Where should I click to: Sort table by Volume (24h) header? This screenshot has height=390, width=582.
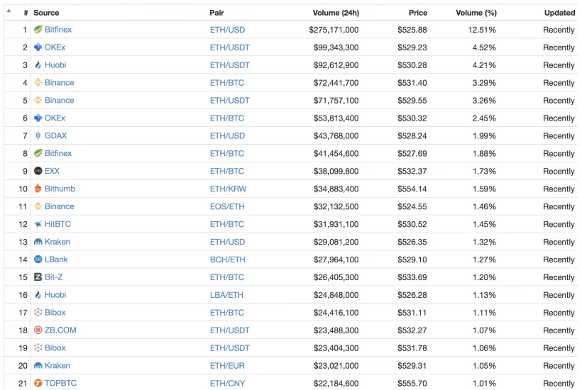tap(335, 13)
